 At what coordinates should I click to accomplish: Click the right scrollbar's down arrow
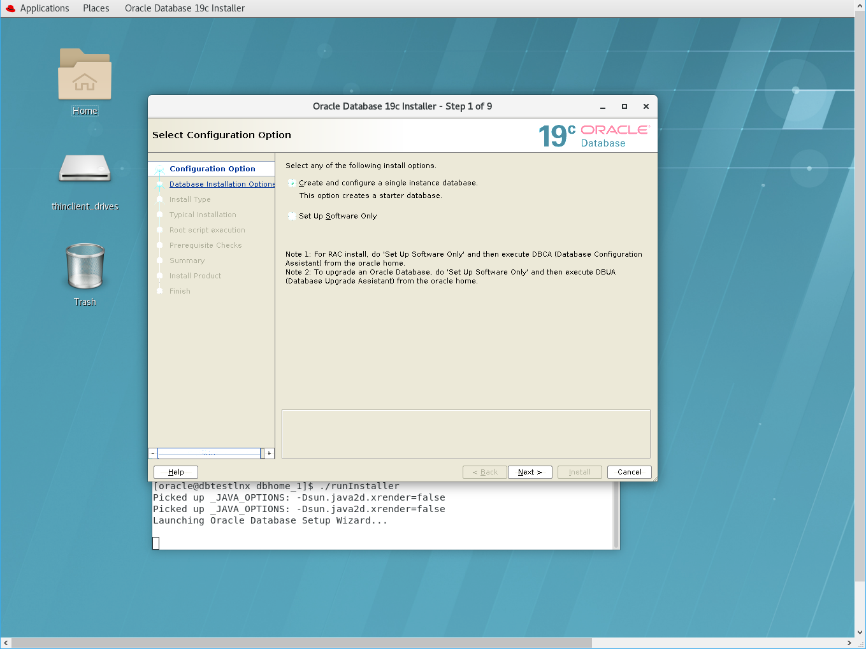[x=860, y=632]
